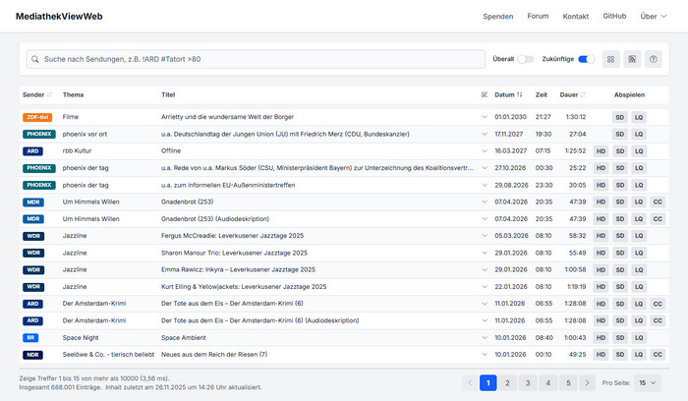688x401 pixels.
Task: Open the grid view layout icon
Action: (611, 59)
